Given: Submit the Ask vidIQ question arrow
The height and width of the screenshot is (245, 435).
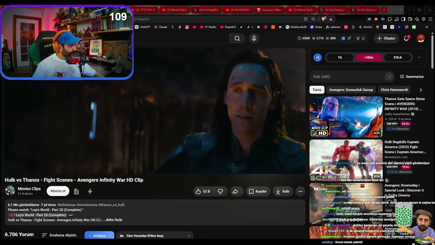Looking at the screenshot, I should (x=389, y=77).
